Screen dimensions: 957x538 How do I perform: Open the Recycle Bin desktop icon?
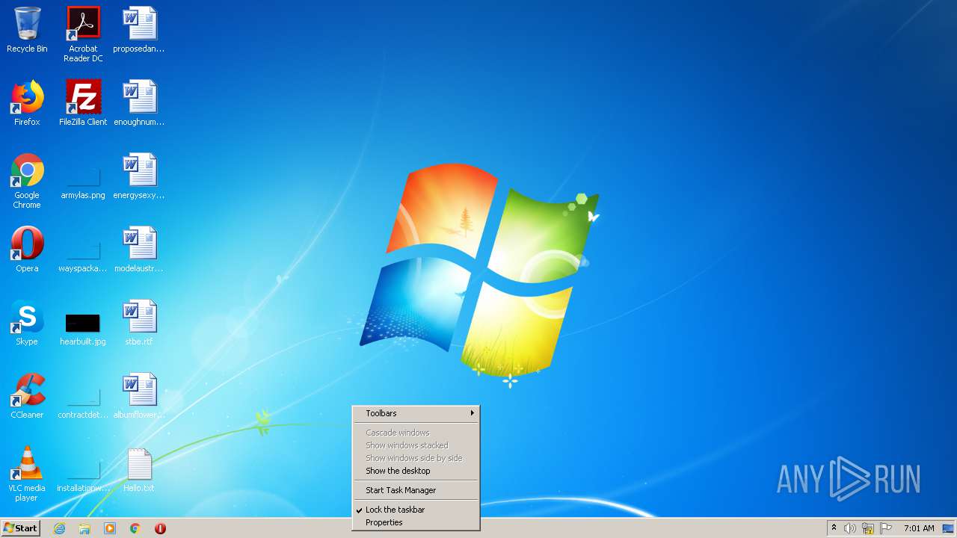[x=27, y=30]
